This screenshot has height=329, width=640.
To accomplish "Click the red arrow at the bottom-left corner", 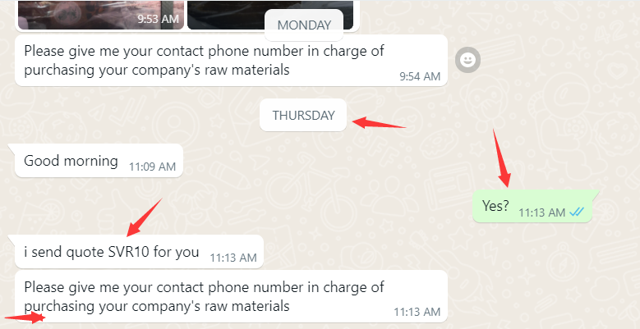I will point(25,318).
